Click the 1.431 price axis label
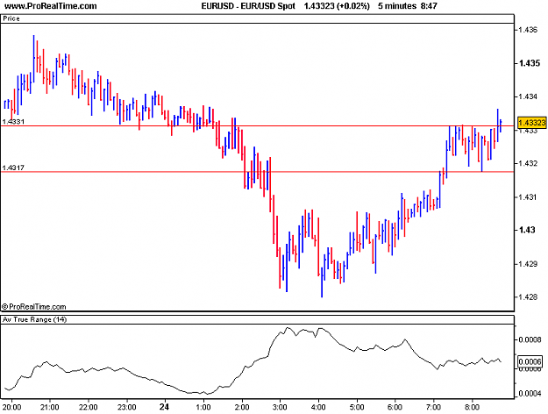The image size is (548, 414). click(528, 196)
